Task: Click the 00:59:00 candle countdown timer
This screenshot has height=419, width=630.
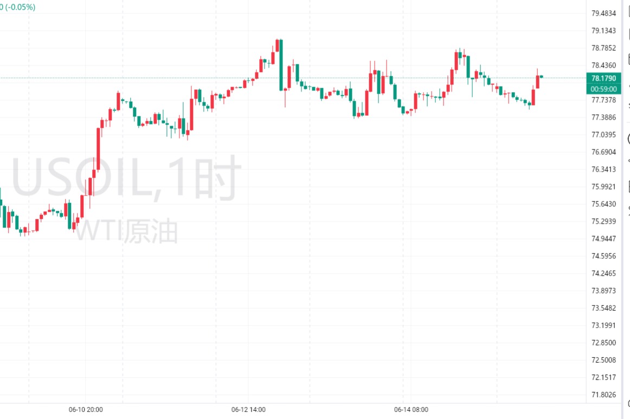Action: pyautogui.click(x=603, y=89)
